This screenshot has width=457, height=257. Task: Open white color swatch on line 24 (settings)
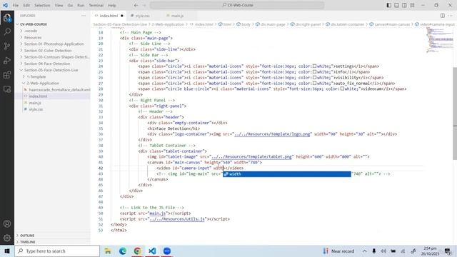tap(314, 66)
